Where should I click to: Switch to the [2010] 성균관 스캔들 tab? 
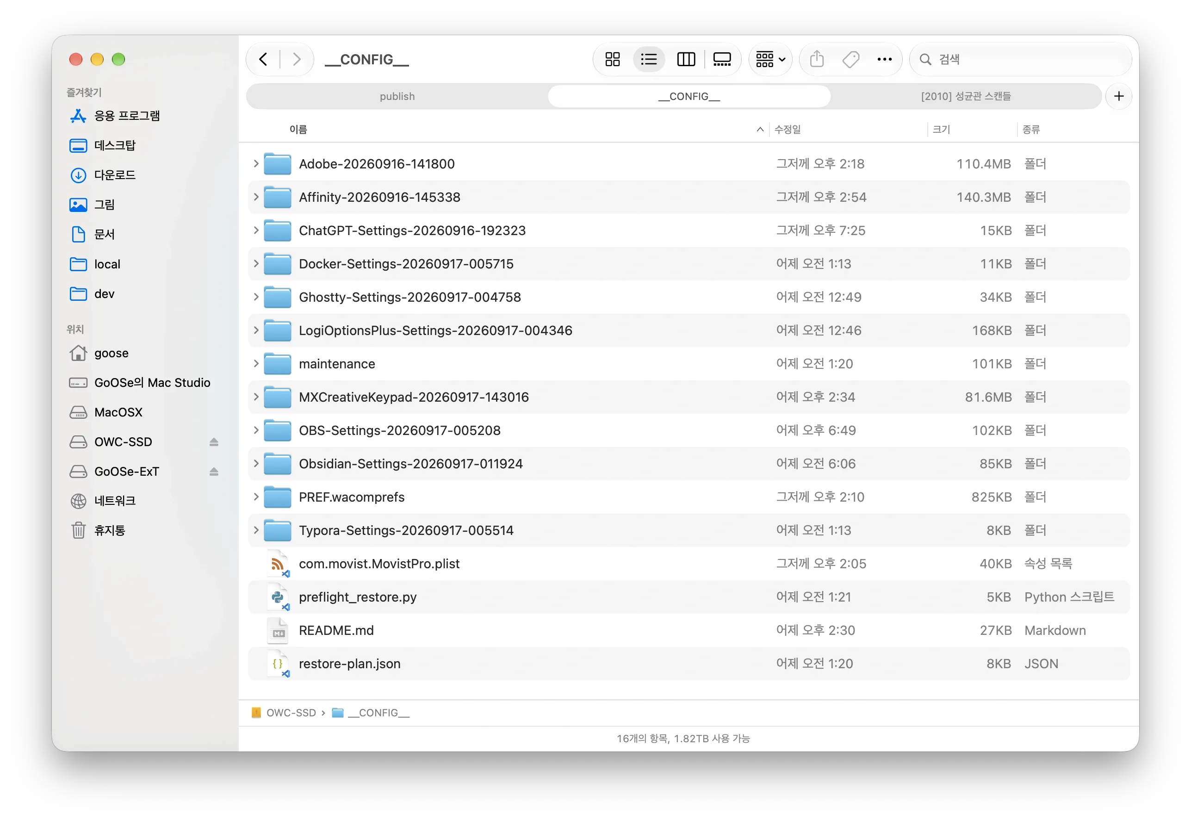point(966,97)
